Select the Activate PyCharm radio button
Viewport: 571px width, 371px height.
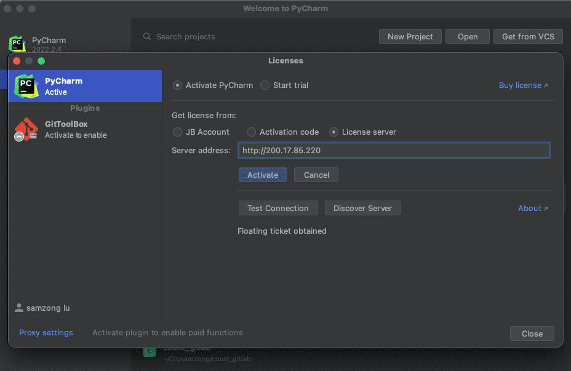[178, 86]
